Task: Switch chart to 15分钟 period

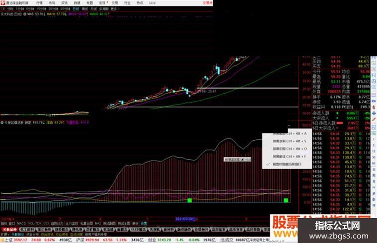Action: (41, 9)
